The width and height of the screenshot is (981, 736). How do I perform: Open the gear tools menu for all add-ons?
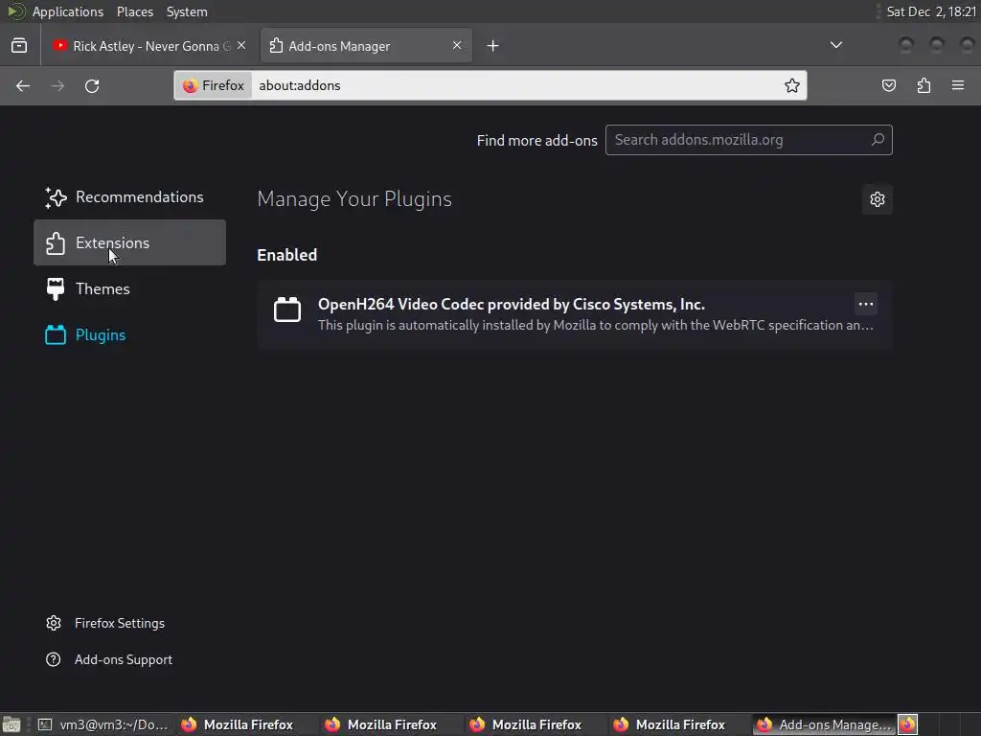point(878,199)
